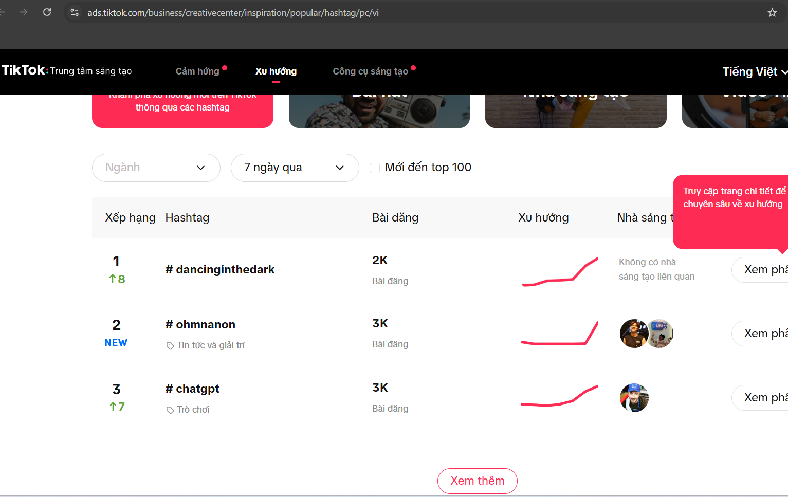Click Xem button in chatgpt row

pos(760,398)
